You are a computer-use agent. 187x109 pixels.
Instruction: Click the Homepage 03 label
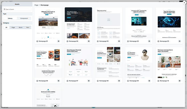pos(104,41)
